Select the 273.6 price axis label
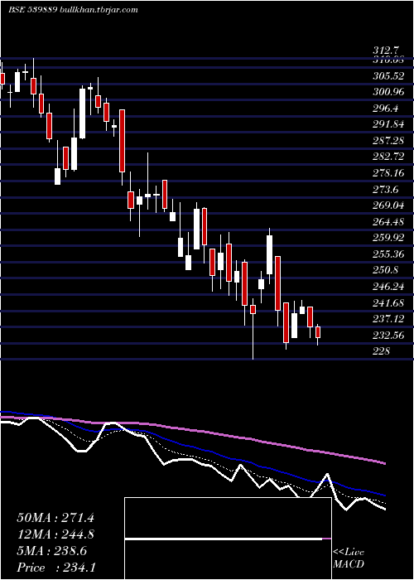The height and width of the screenshot is (580, 414). (x=386, y=190)
